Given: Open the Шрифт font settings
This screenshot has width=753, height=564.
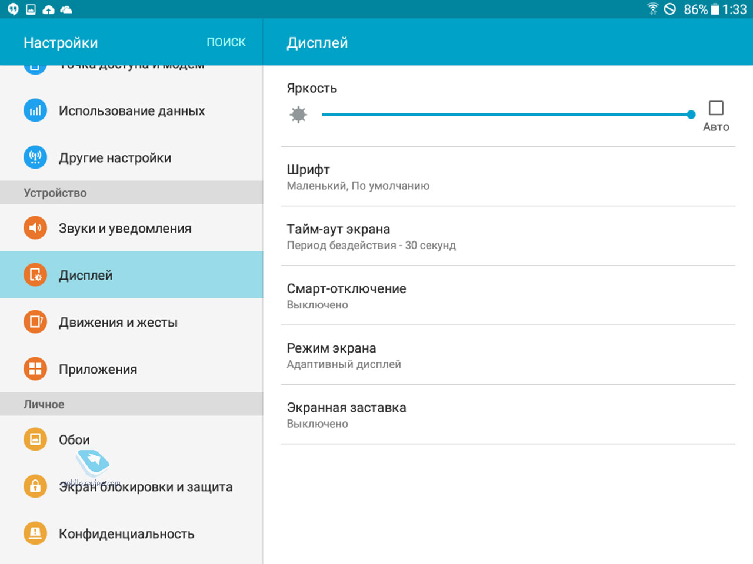Looking at the screenshot, I should (508, 177).
